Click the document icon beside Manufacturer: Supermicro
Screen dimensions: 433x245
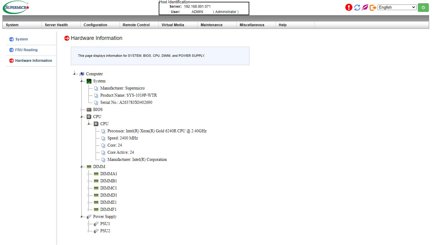tap(96, 88)
